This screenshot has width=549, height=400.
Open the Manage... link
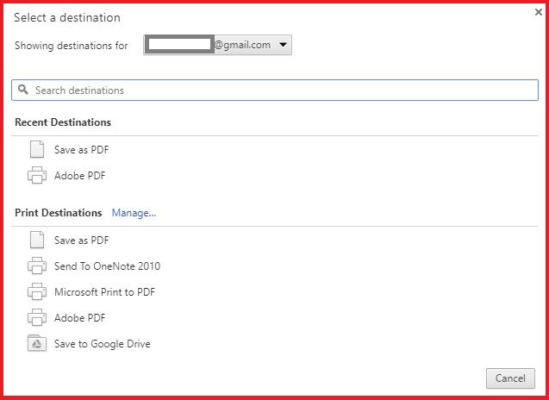[x=134, y=213]
